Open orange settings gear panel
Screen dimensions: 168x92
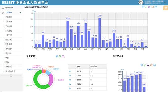pyautogui.click(x=166, y=8)
